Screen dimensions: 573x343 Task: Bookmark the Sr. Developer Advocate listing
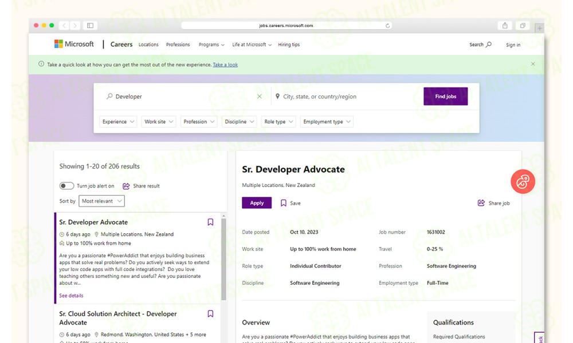click(210, 222)
